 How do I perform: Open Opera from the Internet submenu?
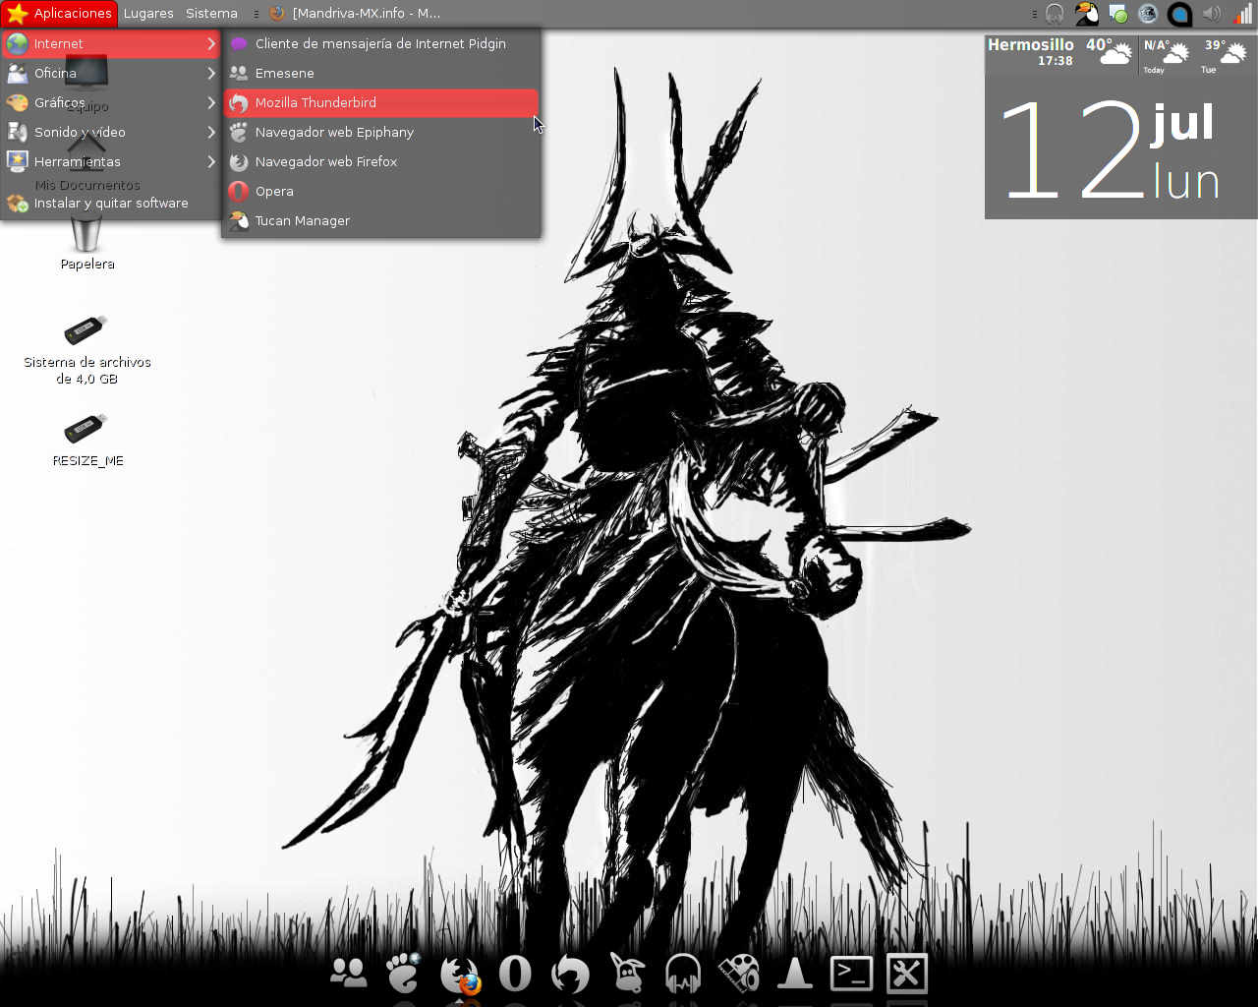pos(381,191)
